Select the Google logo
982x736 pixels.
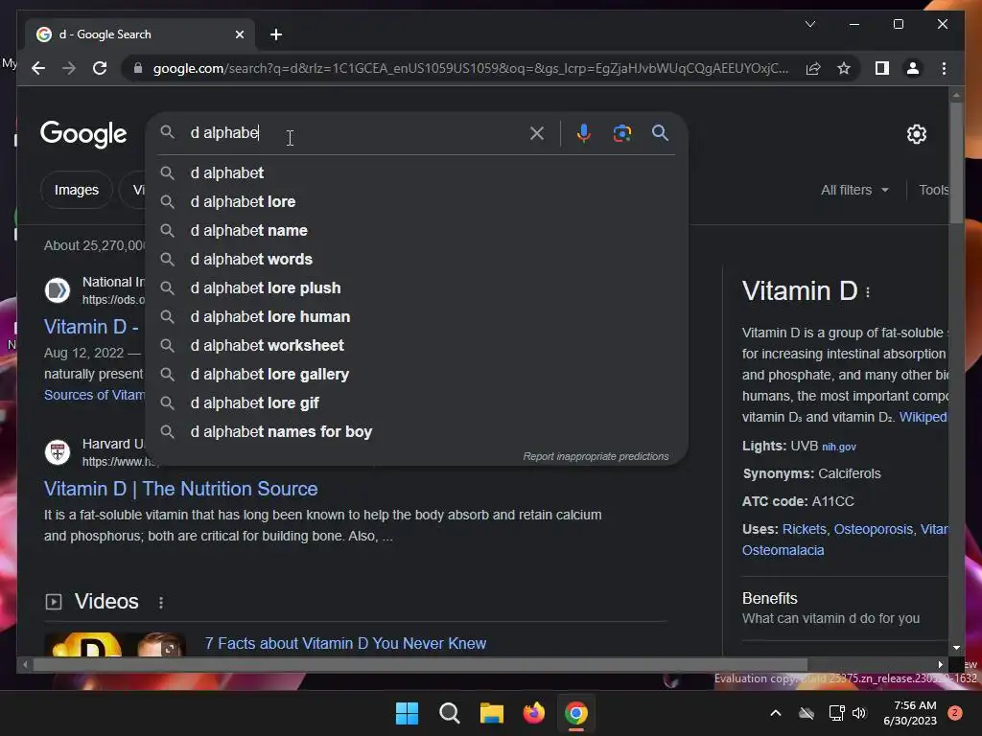(x=83, y=134)
